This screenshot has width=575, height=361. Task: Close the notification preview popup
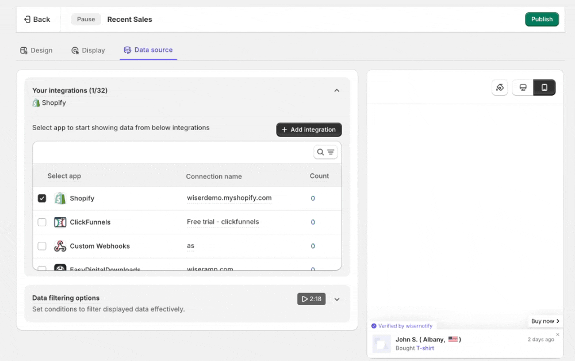(x=557, y=335)
